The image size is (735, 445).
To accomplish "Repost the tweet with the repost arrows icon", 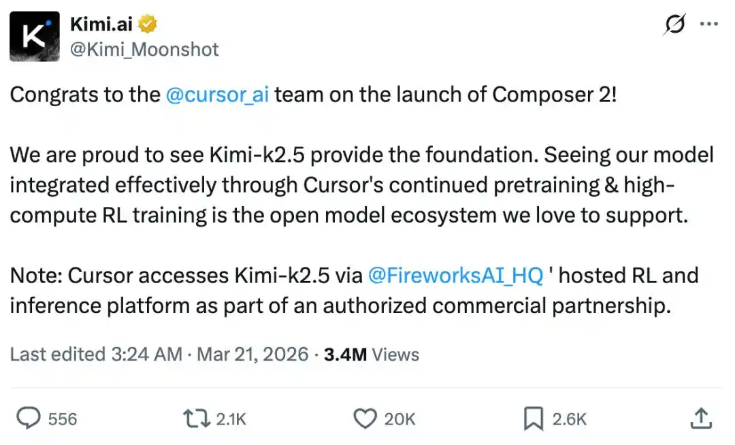I will 197,419.
